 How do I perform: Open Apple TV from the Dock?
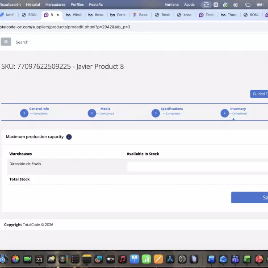[x=111, y=259]
